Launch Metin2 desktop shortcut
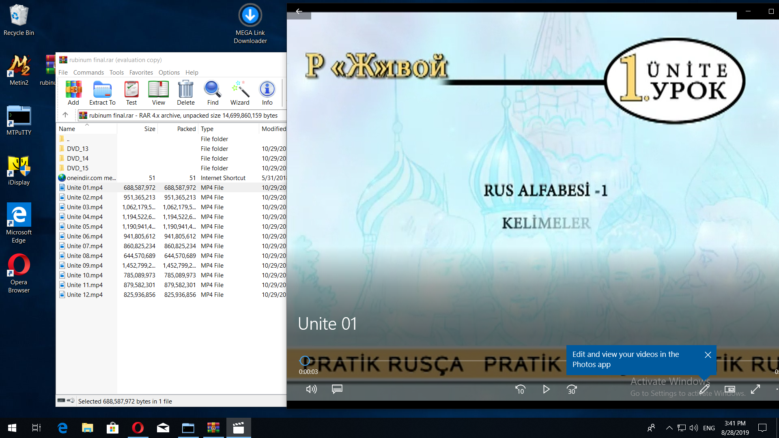This screenshot has height=438, width=779. pyautogui.click(x=19, y=70)
